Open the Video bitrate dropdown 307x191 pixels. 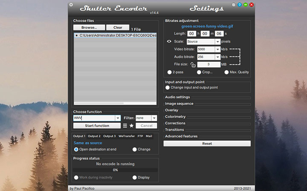[x=217, y=49]
